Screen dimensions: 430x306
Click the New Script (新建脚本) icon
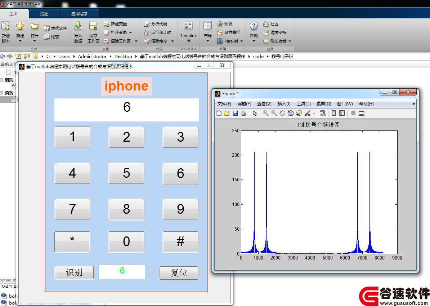coord(5,26)
